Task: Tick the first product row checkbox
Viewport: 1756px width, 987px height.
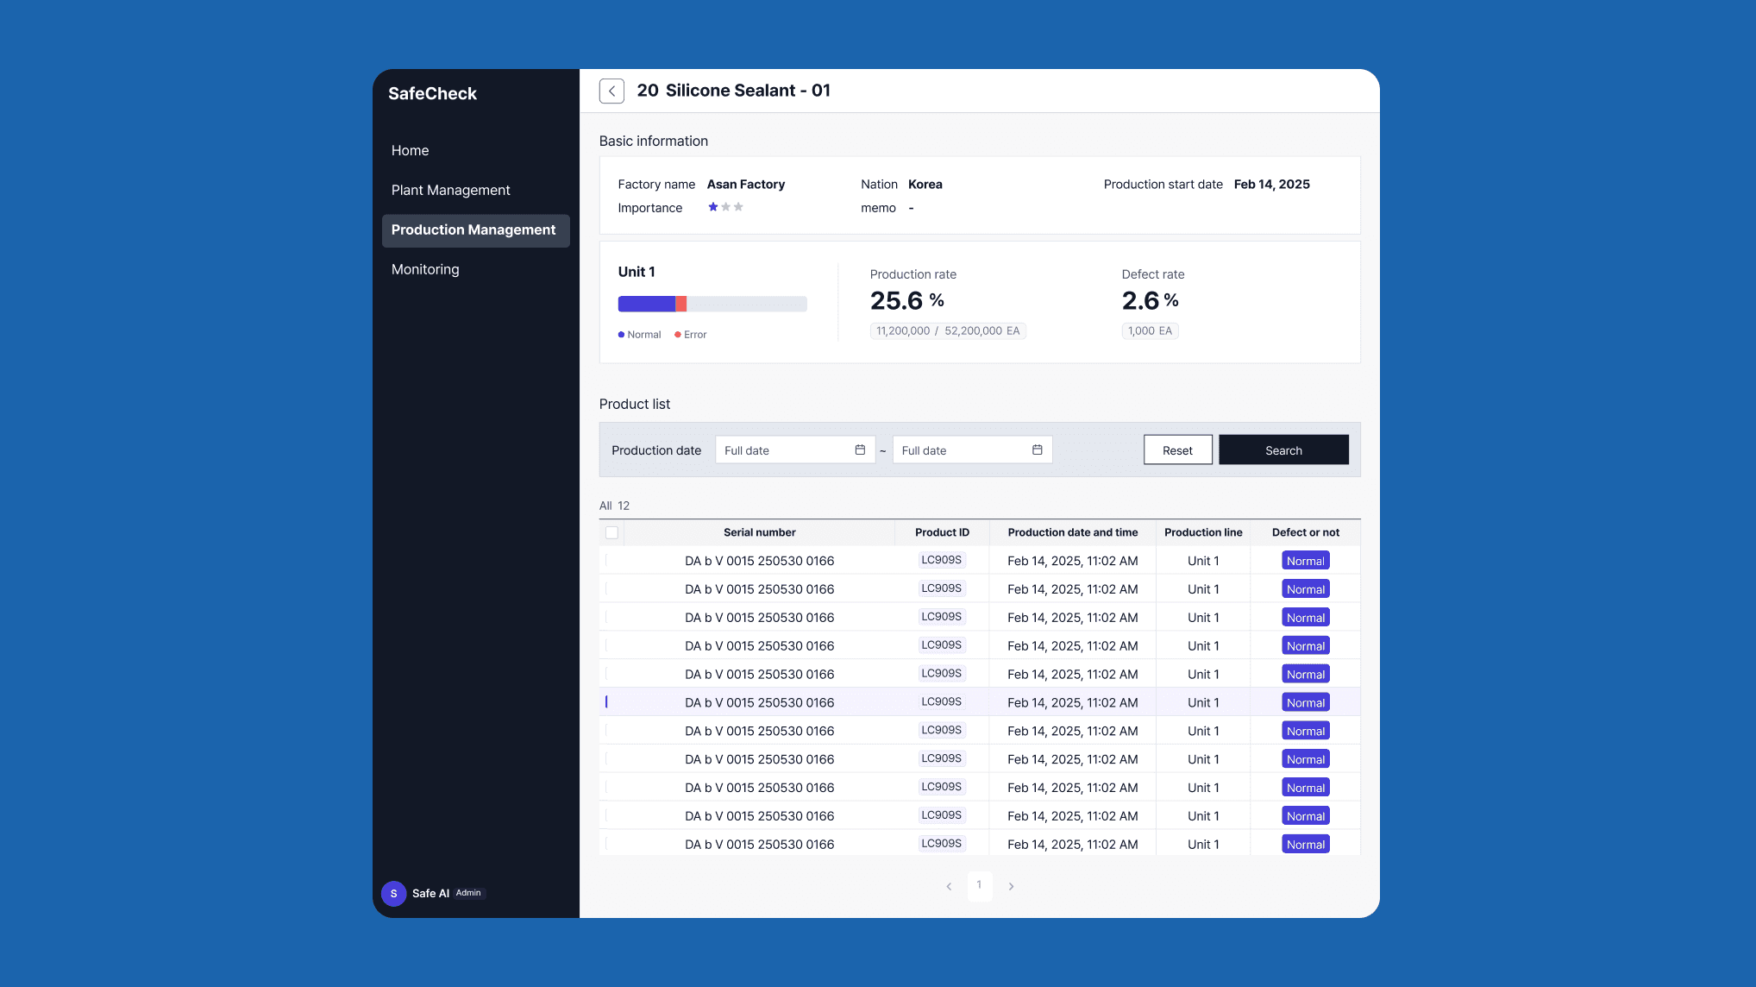Action: 607,561
